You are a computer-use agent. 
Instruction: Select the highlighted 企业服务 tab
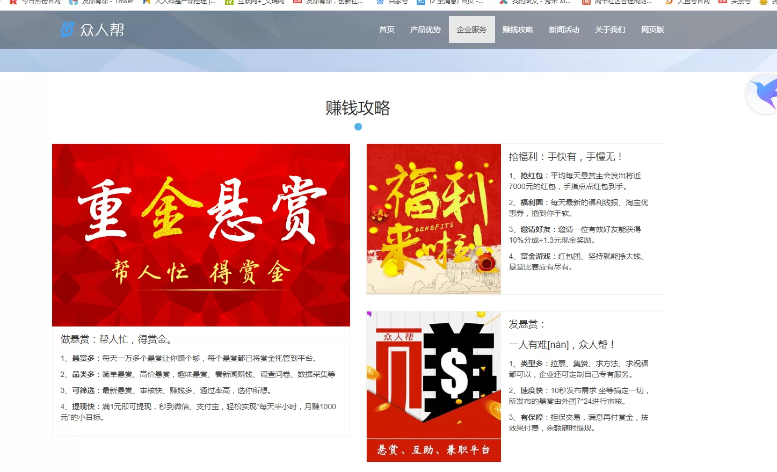(471, 30)
